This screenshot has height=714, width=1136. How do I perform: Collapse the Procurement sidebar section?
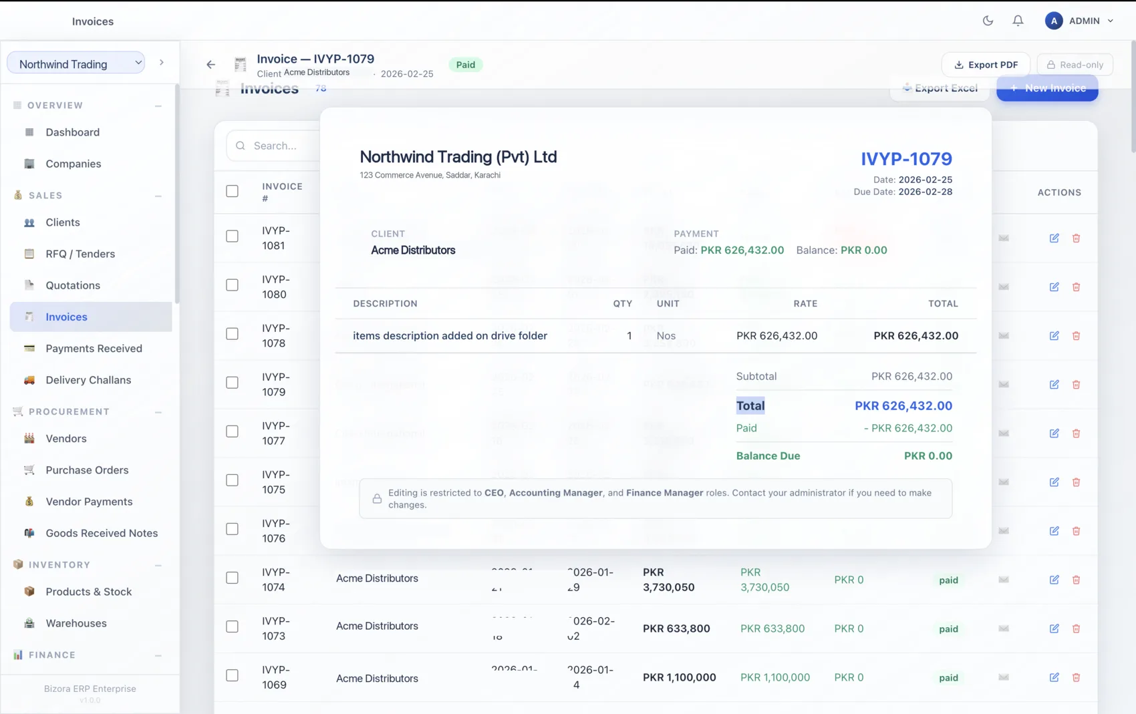[x=158, y=412]
